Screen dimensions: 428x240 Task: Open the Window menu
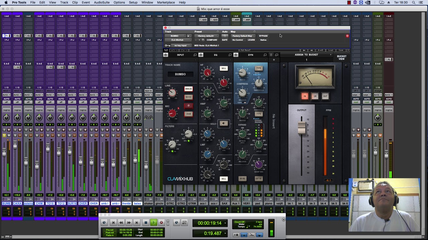pos(147,2)
